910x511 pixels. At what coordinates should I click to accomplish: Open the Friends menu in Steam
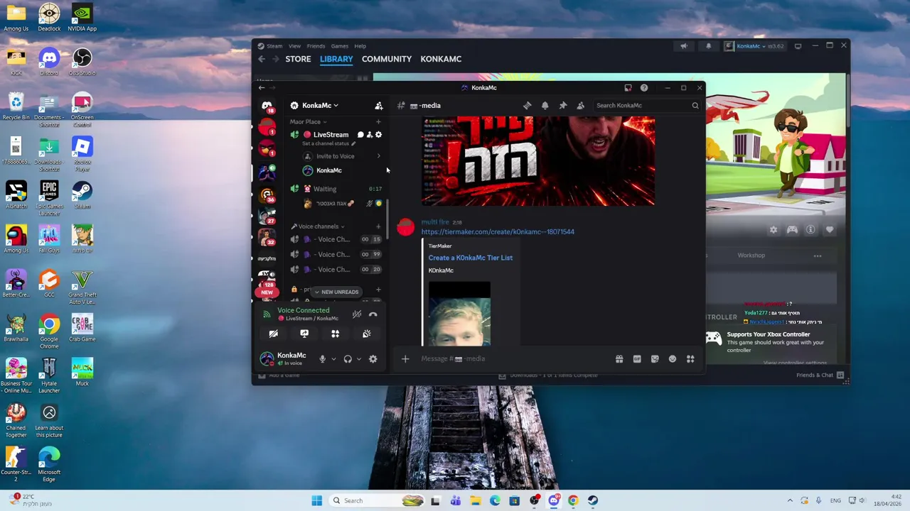point(316,46)
